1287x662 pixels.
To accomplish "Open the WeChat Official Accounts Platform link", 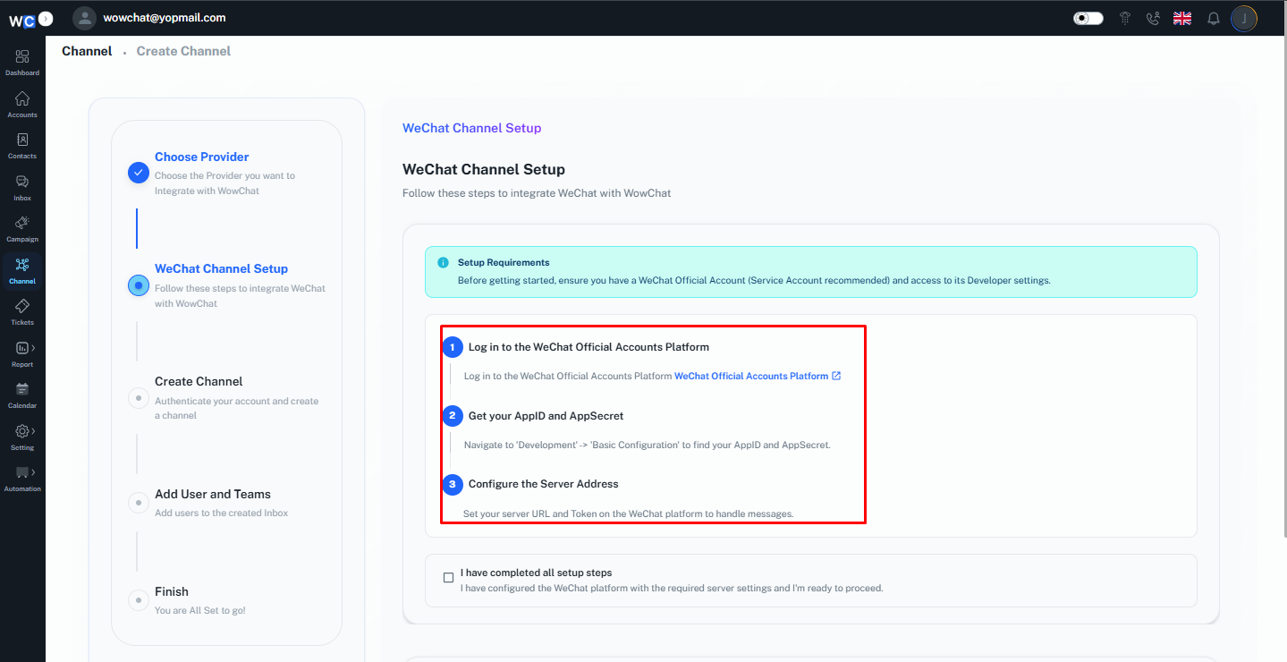I will (751, 376).
